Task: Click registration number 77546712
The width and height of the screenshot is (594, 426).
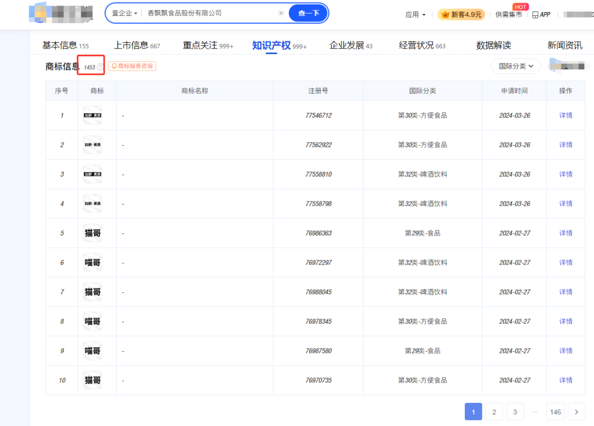Action: click(x=318, y=116)
